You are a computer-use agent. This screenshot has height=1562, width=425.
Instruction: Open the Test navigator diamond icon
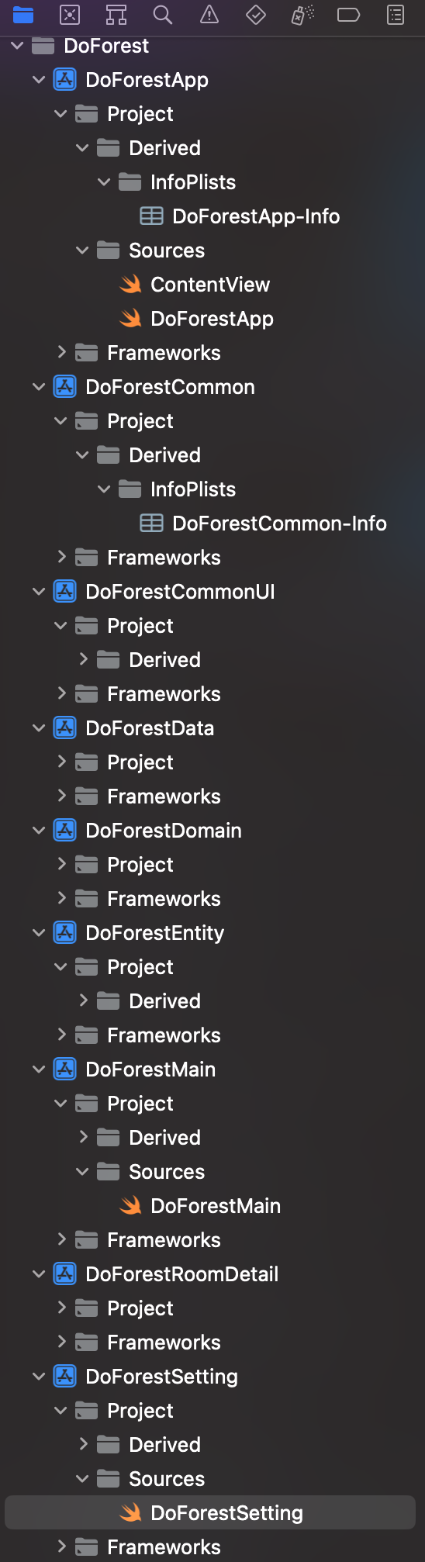(256, 15)
